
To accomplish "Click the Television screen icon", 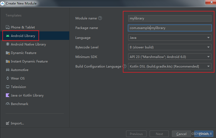I will pyautogui.click(x=8, y=87).
